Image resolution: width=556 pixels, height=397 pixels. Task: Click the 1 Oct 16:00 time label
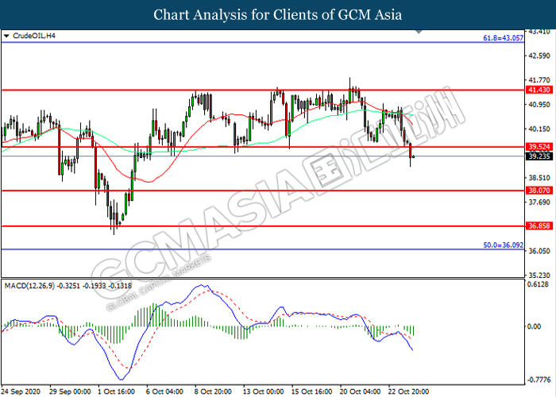click(116, 391)
